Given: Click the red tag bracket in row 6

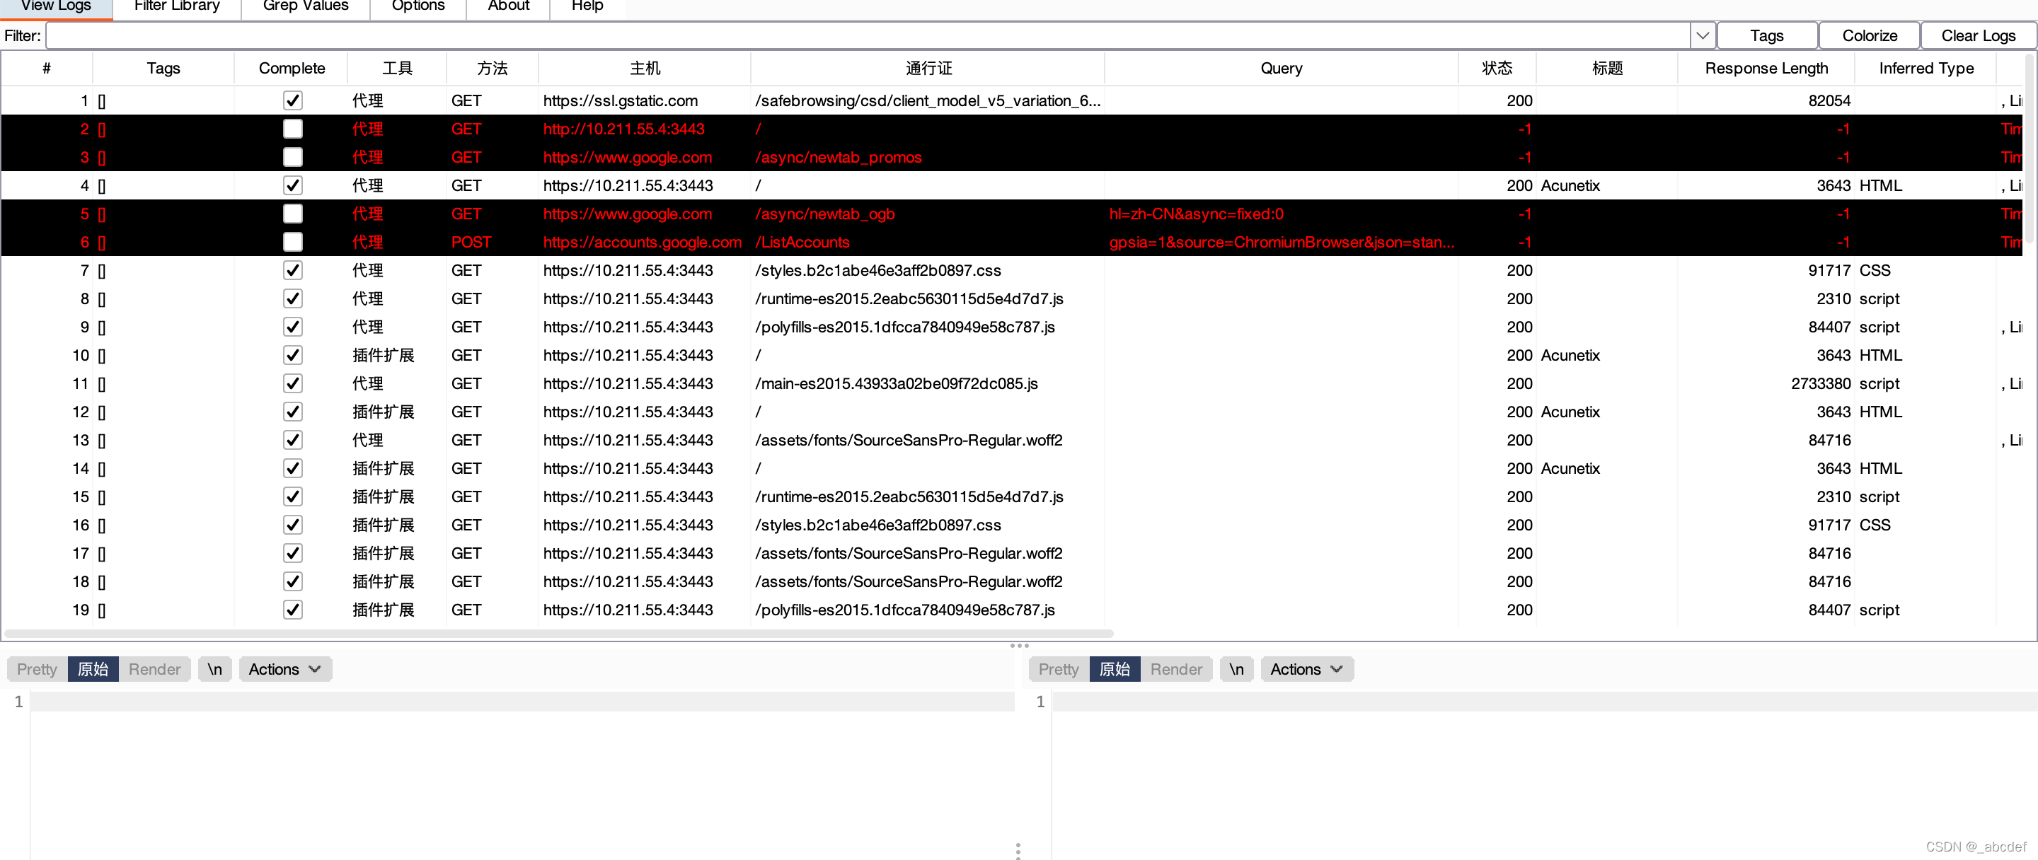Looking at the screenshot, I should (102, 242).
